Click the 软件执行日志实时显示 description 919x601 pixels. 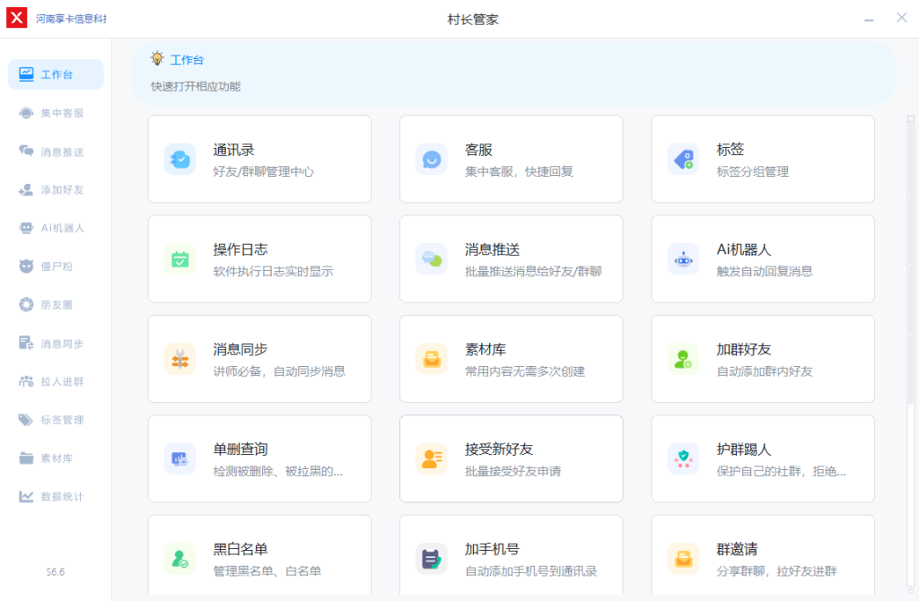click(273, 271)
